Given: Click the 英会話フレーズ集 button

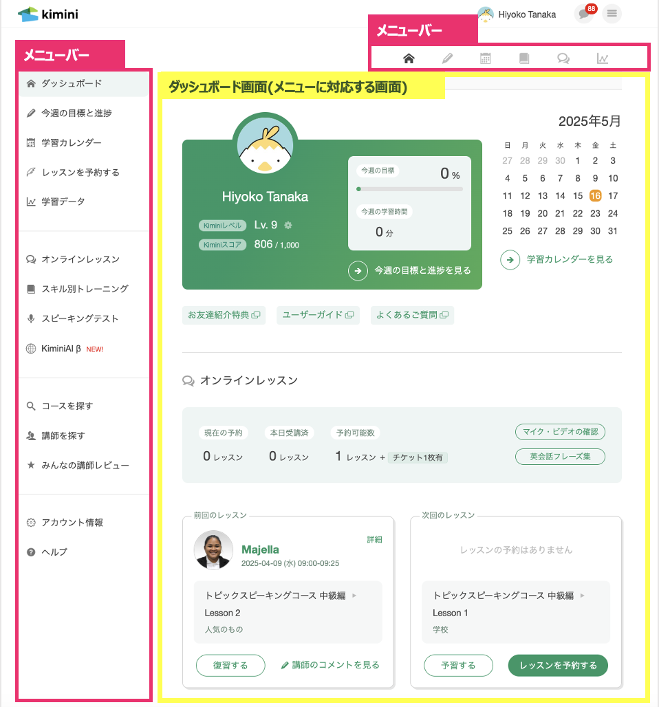Looking at the screenshot, I should (560, 457).
